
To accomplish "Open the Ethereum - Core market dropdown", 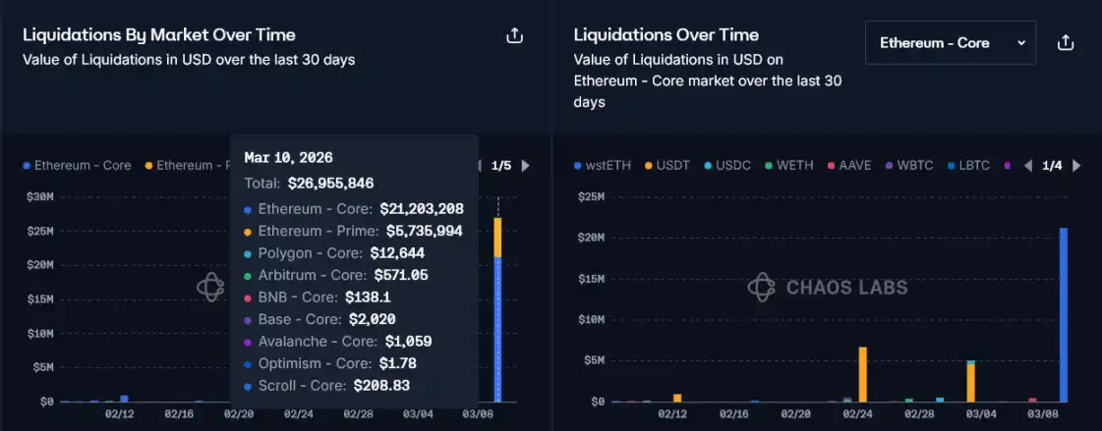I will [x=951, y=43].
